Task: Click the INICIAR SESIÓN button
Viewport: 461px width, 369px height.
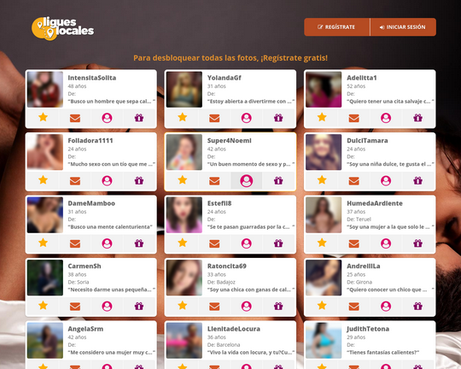Action: click(x=403, y=27)
